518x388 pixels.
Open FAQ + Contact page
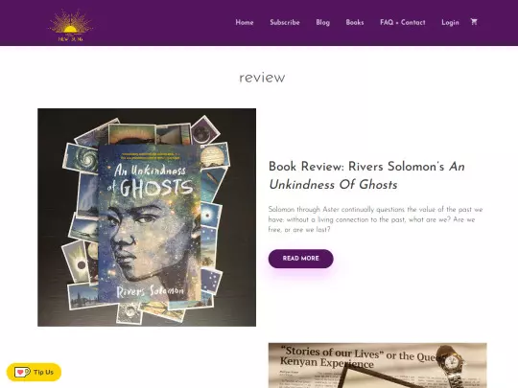click(402, 22)
